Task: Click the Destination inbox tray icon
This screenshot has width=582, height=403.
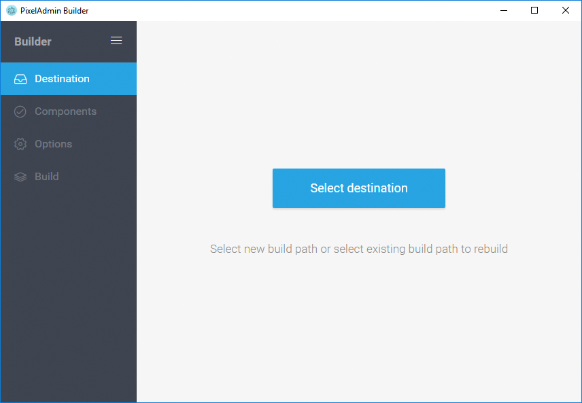Action: coord(20,79)
